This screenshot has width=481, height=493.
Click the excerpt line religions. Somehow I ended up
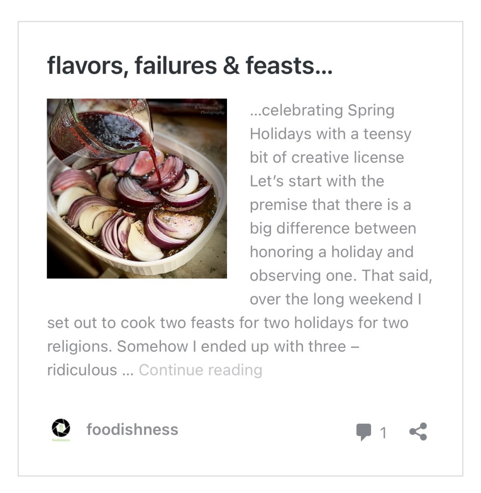coord(202,346)
